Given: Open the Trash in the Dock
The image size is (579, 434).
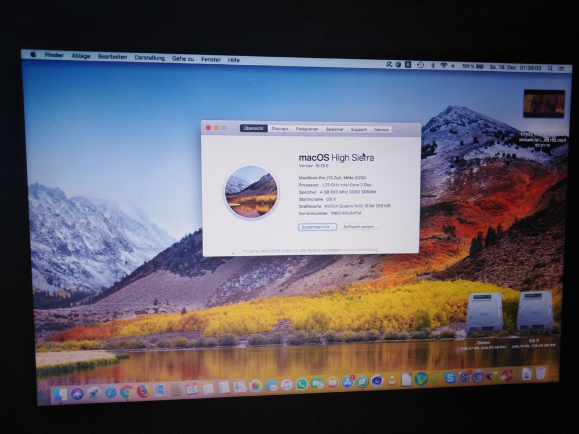Looking at the screenshot, I should [541, 373].
